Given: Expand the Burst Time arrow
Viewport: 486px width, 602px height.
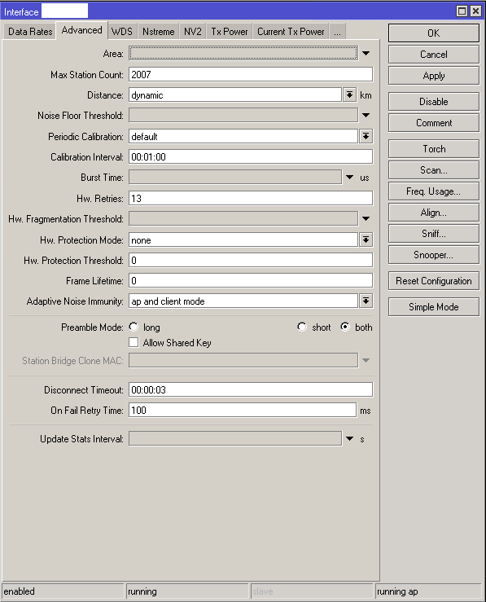Looking at the screenshot, I should coord(349,178).
